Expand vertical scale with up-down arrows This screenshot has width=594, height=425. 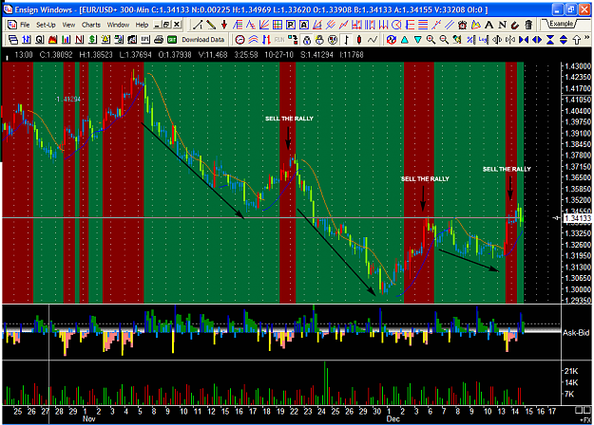click(x=563, y=40)
